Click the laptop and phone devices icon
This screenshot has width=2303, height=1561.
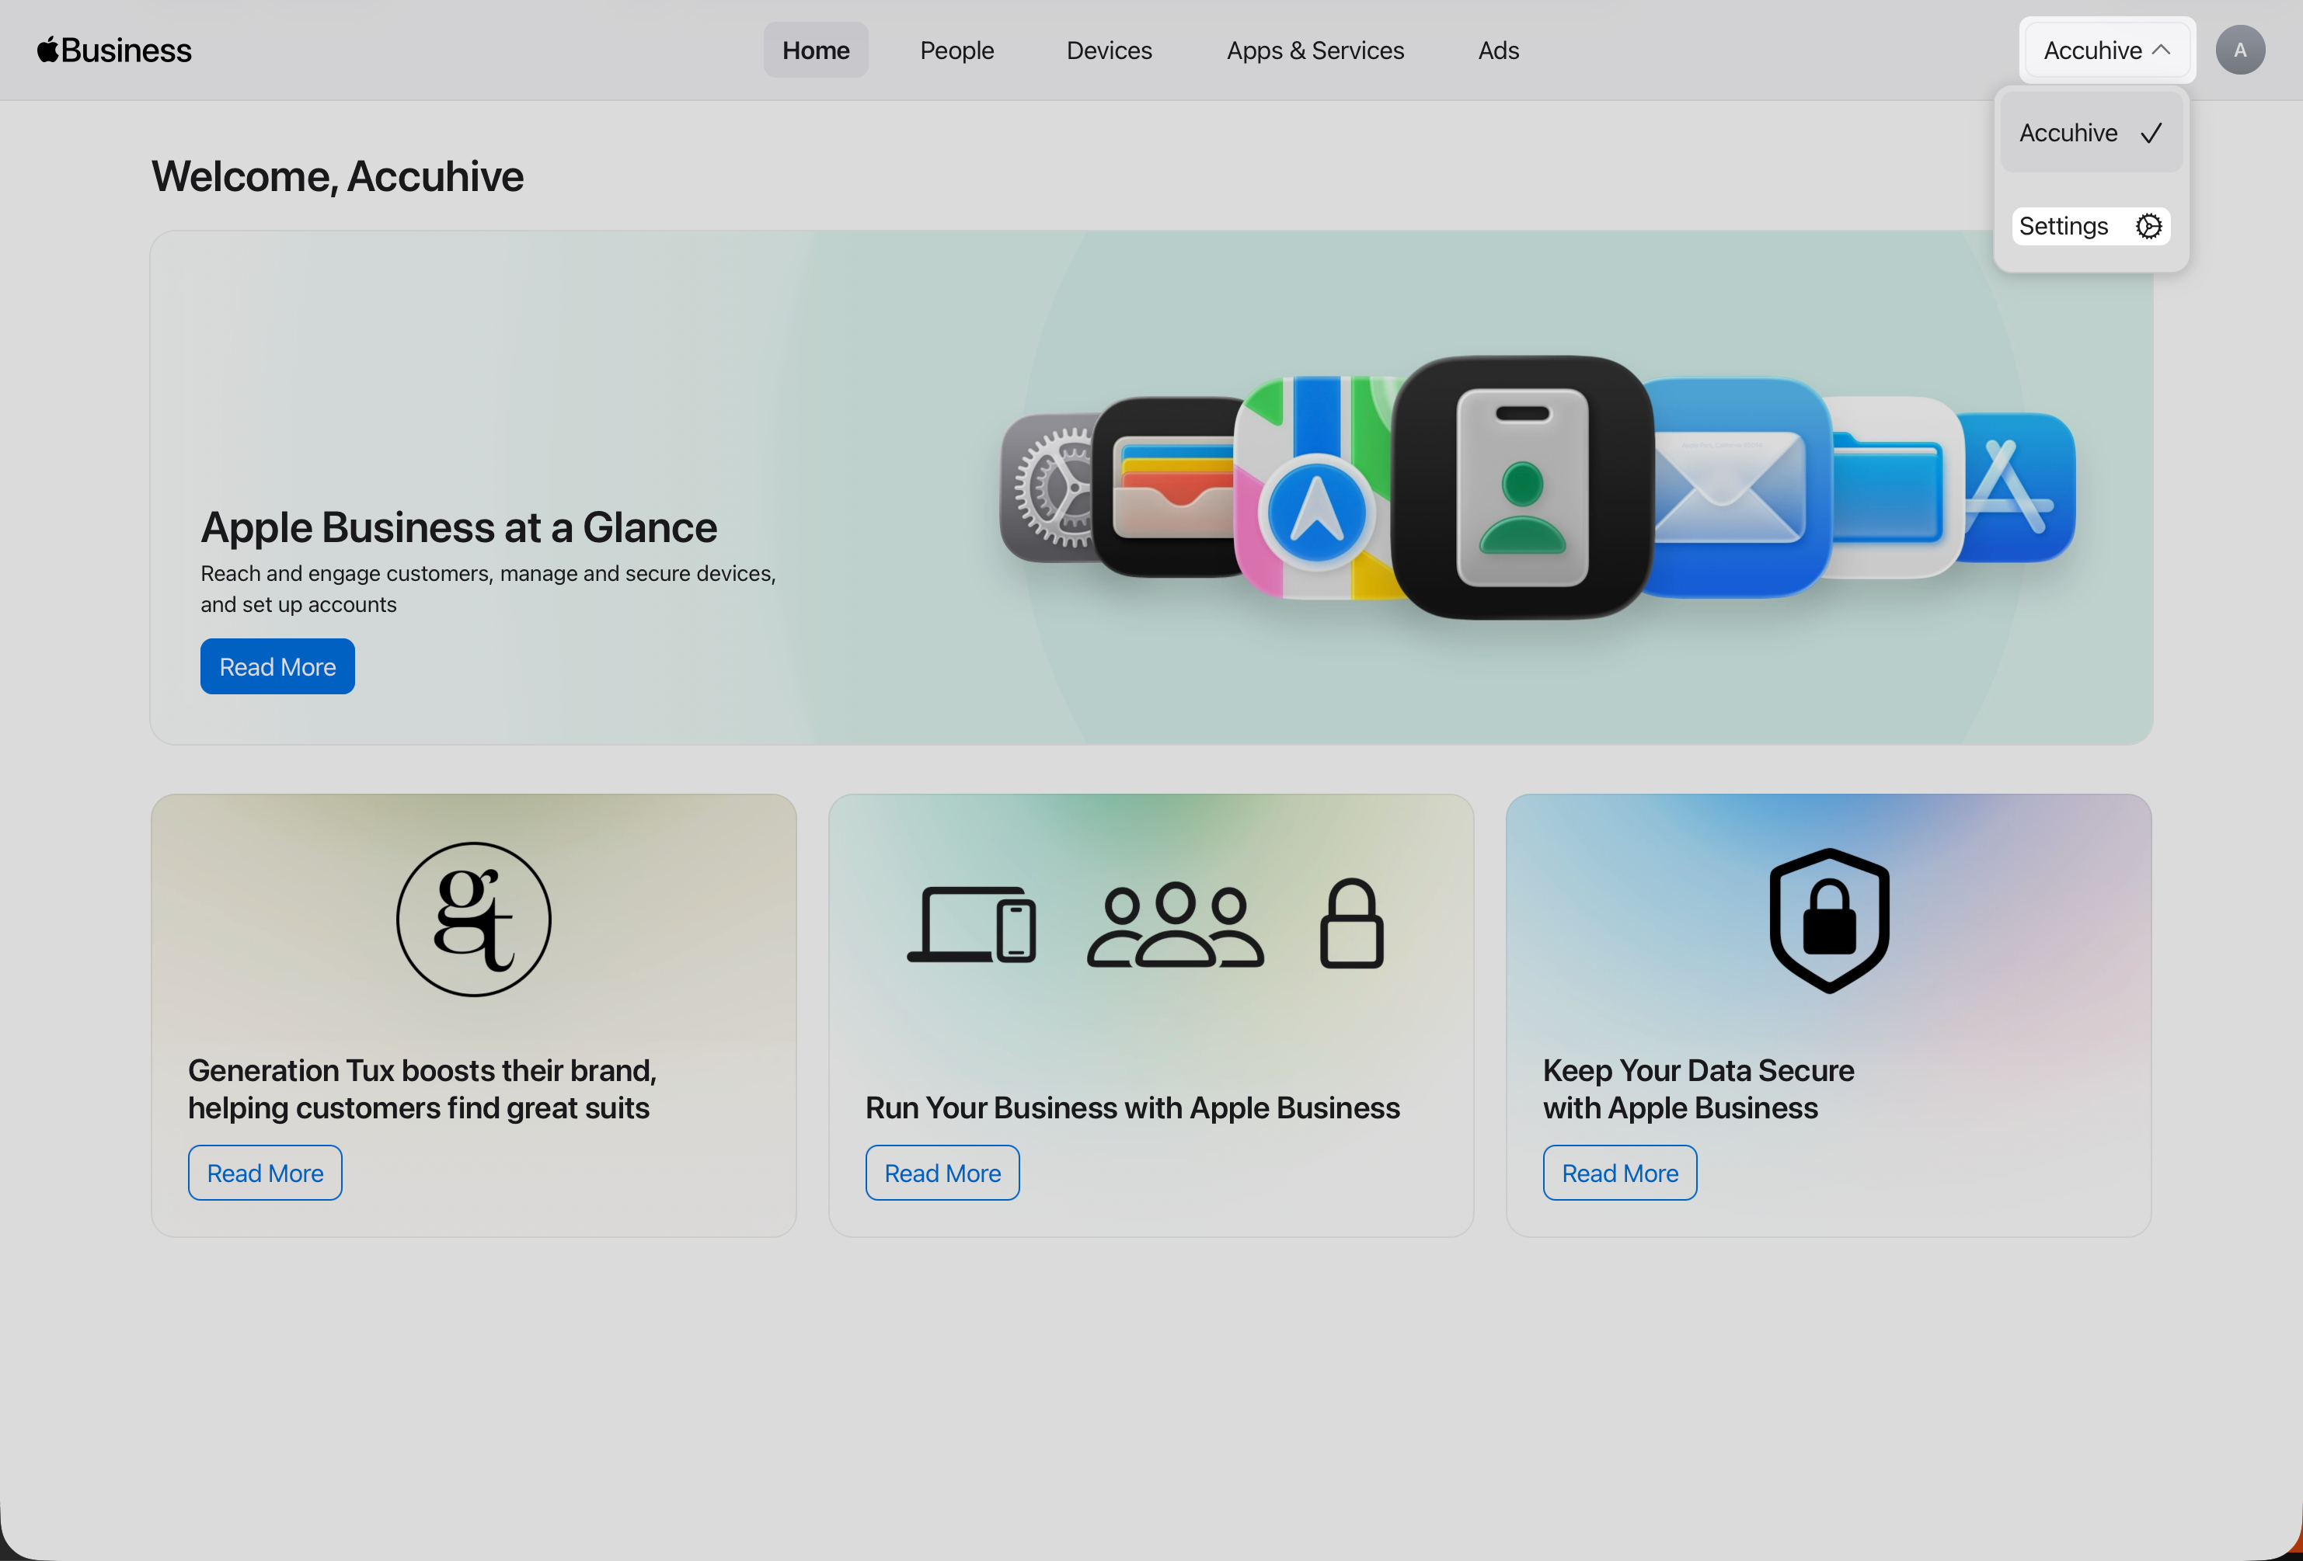(x=971, y=924)
